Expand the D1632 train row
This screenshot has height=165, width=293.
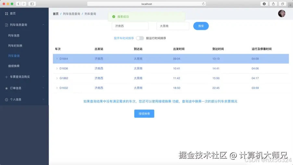pos(57,88)
